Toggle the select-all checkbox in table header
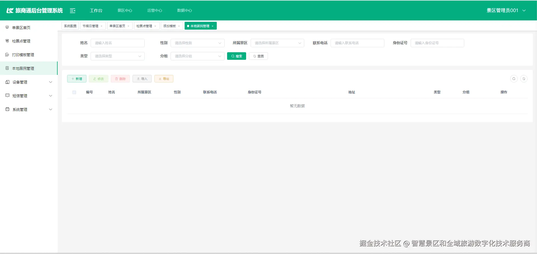537x254 pixels. (x=74, y=92)
